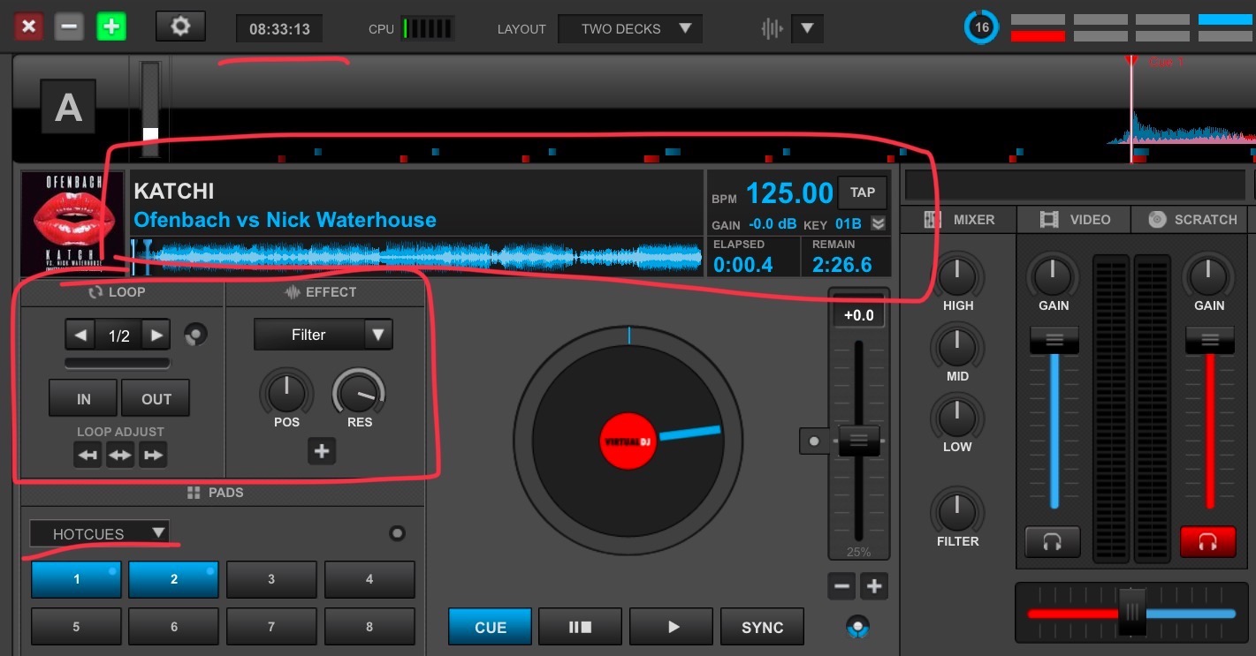Click the pitch plus button
The width and height of the screenshot is (1256, 656).
pyautogui.click(x=874, y=586)
